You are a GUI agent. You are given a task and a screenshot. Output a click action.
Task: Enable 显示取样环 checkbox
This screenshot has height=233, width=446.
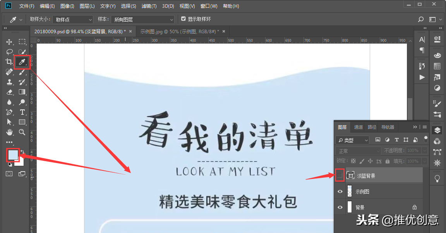pos(184,19)
